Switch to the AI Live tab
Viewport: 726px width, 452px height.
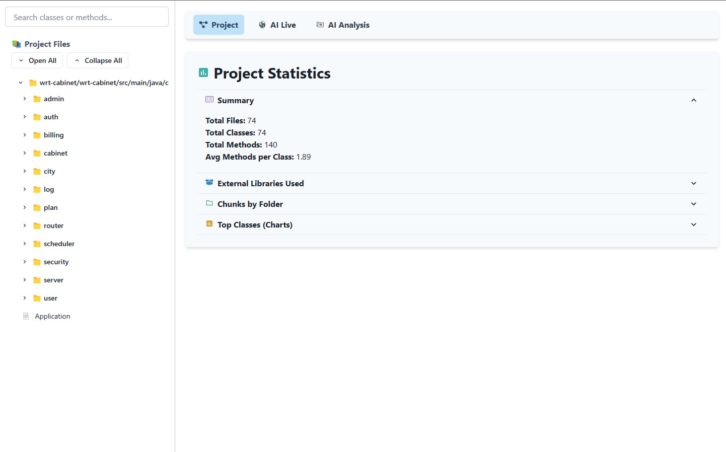(x=277, y=25)
